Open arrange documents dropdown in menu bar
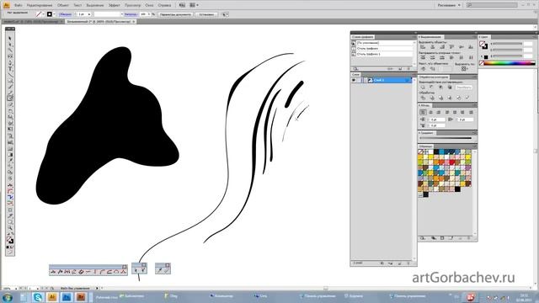539x303 pixels. coord(195,5)
